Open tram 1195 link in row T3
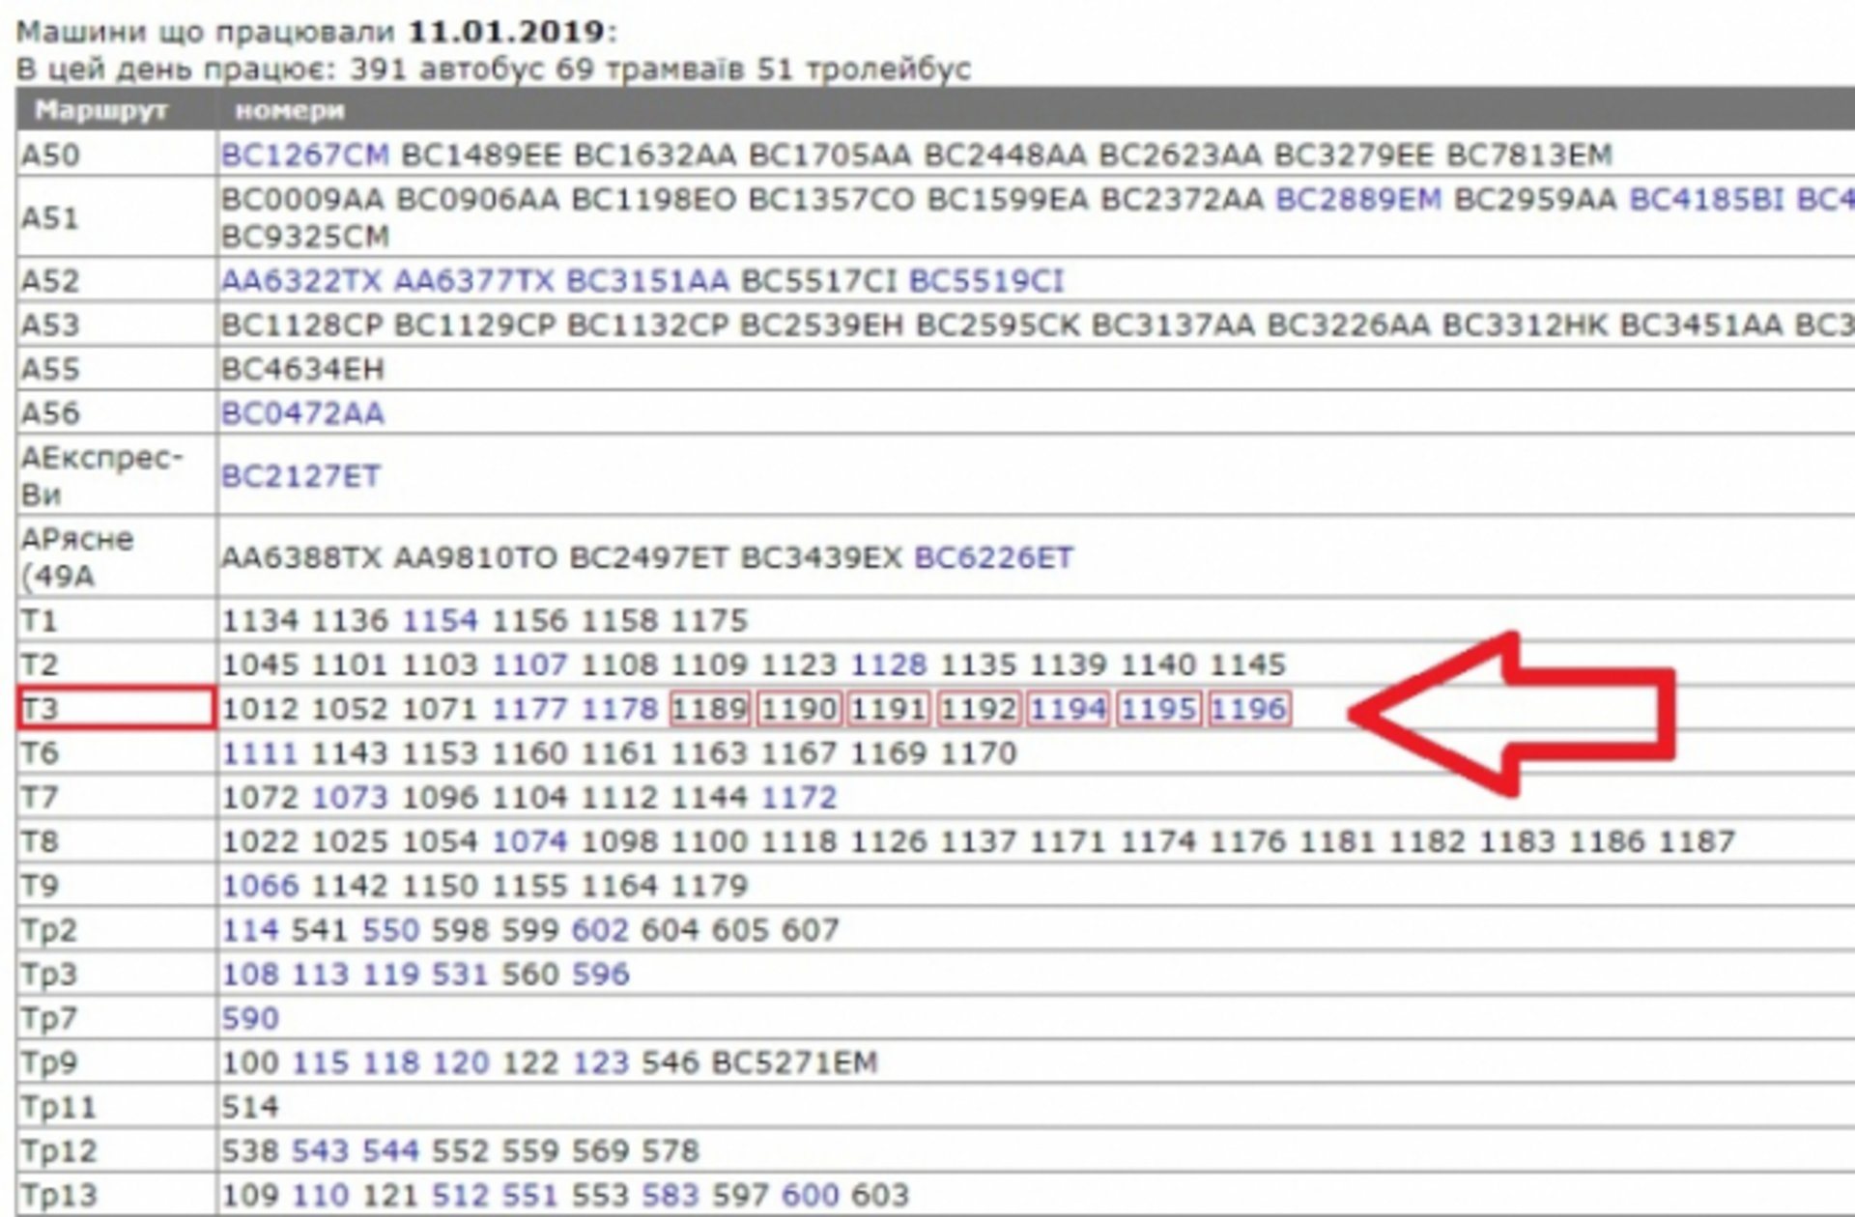 tap(1157, 709)
